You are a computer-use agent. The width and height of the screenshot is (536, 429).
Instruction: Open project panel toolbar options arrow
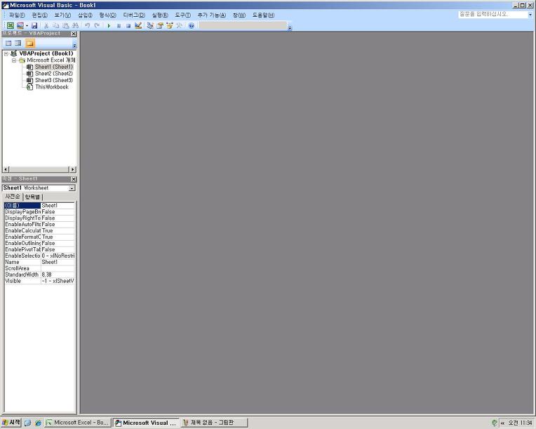(74, 45)
